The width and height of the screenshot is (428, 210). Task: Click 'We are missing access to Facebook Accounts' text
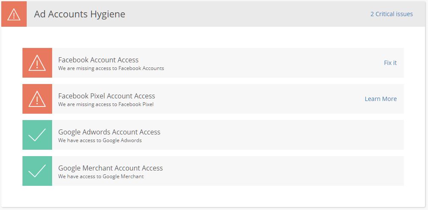[x=111, y=68]
